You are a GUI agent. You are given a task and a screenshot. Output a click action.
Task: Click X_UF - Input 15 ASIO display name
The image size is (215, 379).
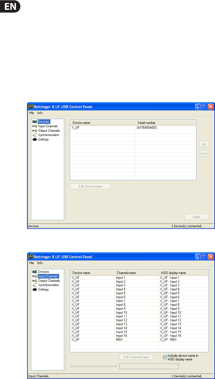[x=171, y=332]
